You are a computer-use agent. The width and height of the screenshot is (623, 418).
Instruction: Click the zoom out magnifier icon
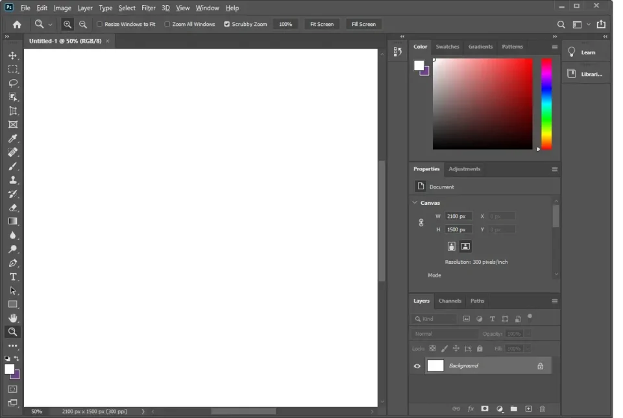pyautogui.click(x=83, y=24)
